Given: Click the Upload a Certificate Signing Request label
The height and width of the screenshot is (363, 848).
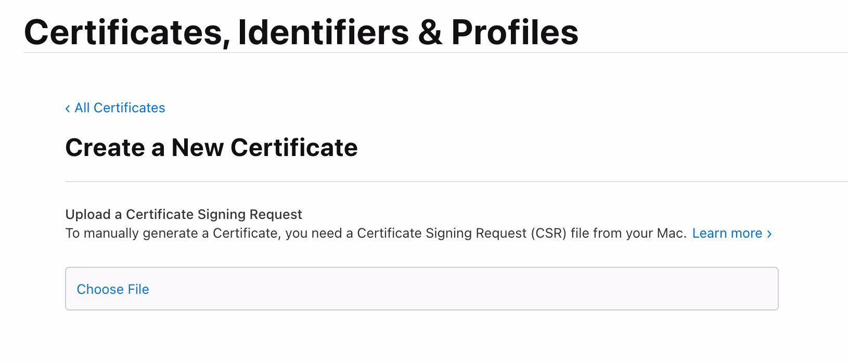Looking at the screenshot, I should tap(184, 214).
